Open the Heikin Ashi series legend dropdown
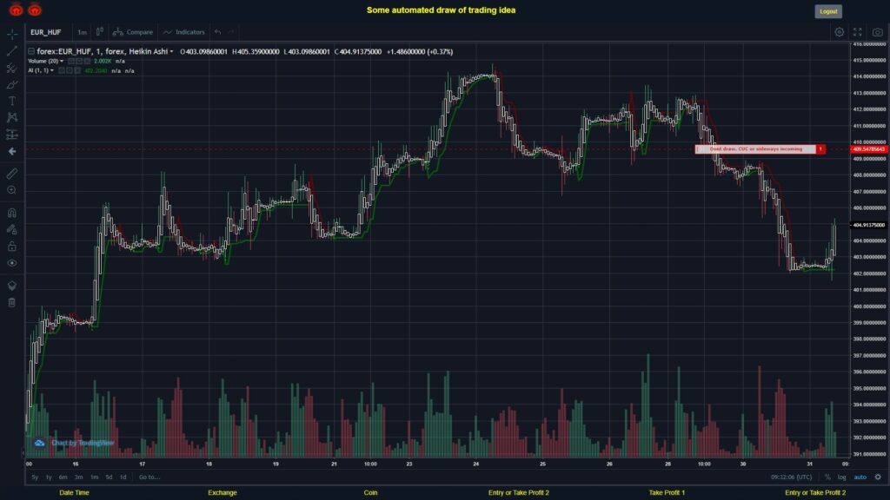The width and height of the screenshot is (890, 500). (171, 51)
